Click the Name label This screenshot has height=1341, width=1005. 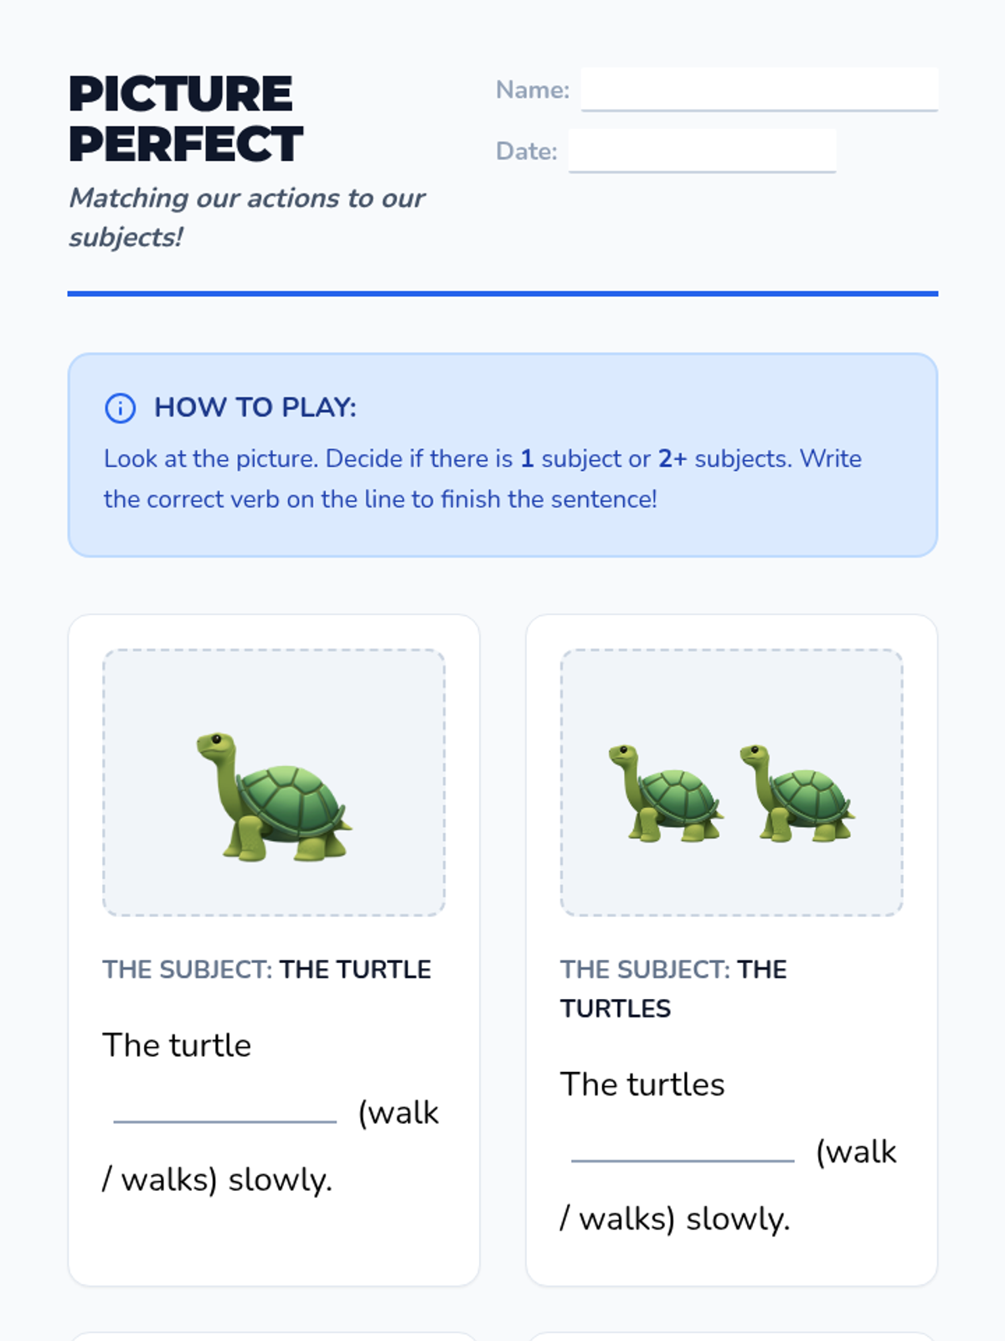pyautogui.click(x=532, y=90)
